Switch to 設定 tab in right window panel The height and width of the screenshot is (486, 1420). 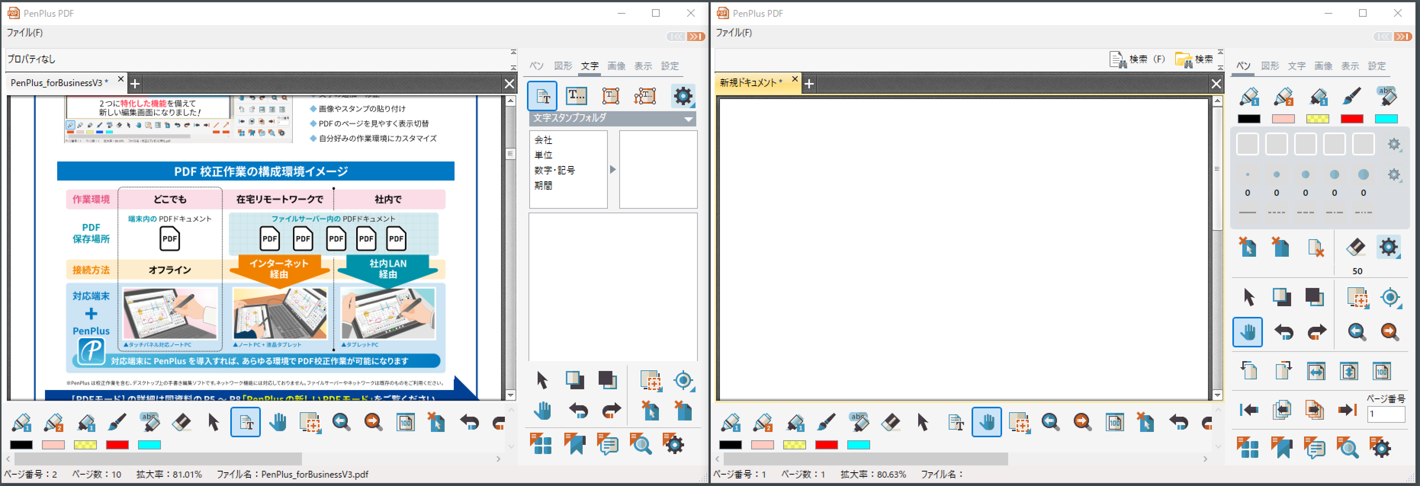[x=1377, y=66]
